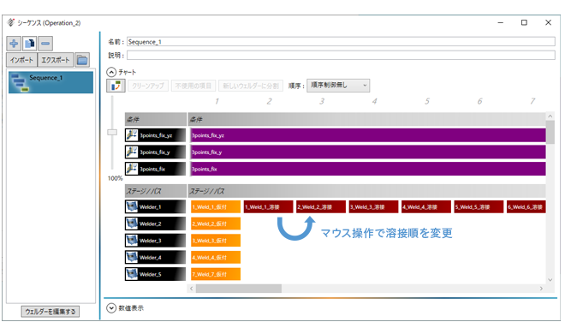Select the Welder_3 row icon

[x=132, y=241]
